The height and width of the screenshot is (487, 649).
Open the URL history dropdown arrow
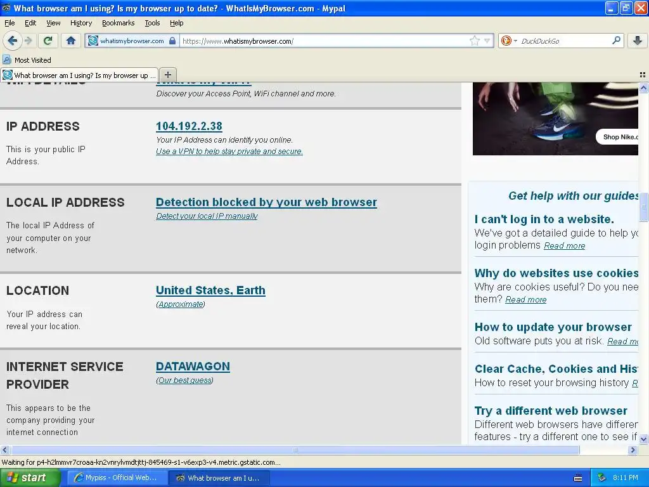487,41
